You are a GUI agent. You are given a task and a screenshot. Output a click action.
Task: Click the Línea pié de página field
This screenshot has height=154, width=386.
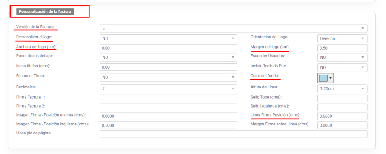(x=233, y=134)
